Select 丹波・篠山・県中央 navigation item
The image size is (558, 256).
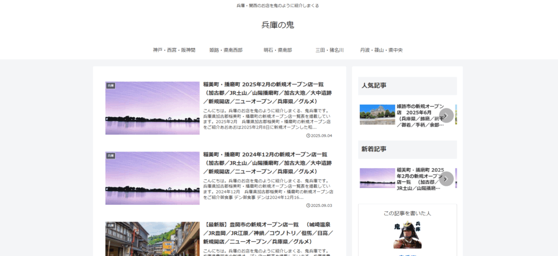click(381, 50)
